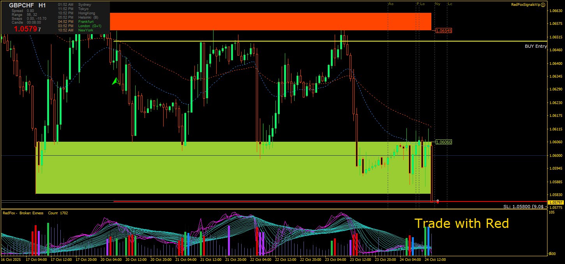Click the 1.05797 current price marker

point(555,203)
